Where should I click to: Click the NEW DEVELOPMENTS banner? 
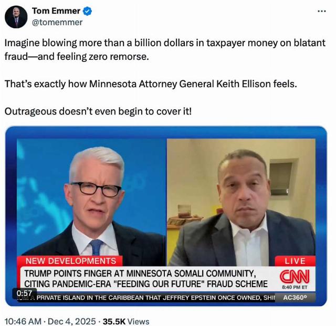70,261
